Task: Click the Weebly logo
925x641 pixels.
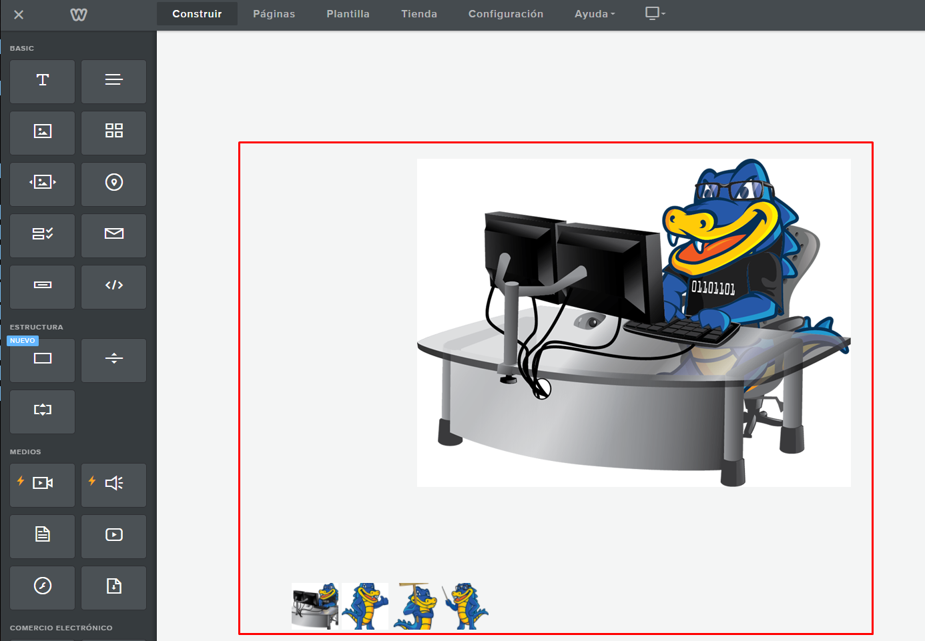Action: (79, 15)
